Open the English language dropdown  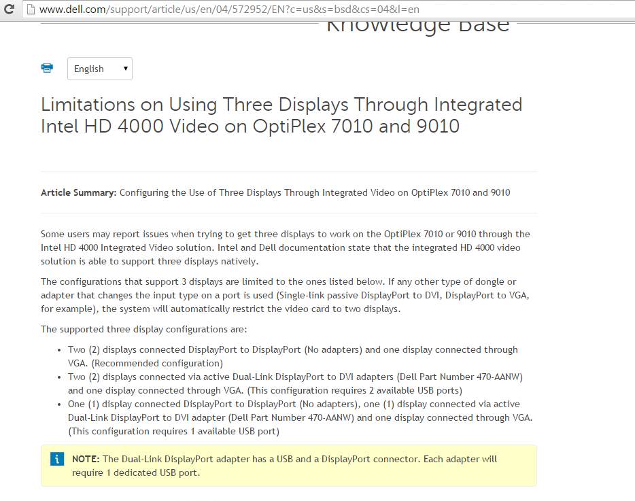point(100,69)
